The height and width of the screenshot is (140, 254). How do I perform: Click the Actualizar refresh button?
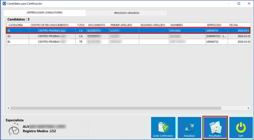click(189, 128)
